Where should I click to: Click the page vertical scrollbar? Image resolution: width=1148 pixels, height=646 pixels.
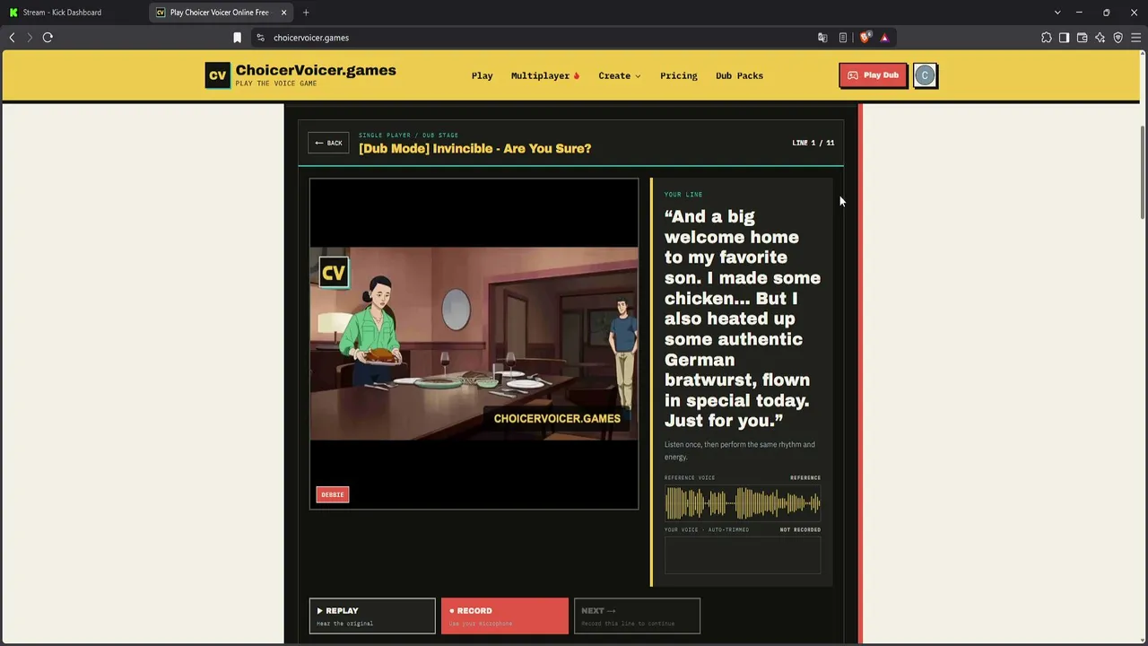[x=1143, y=170]
